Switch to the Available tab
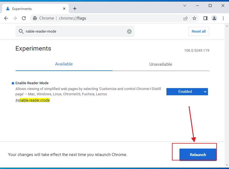The height and width of the screenshot is (169, 229). pos(64,64)
